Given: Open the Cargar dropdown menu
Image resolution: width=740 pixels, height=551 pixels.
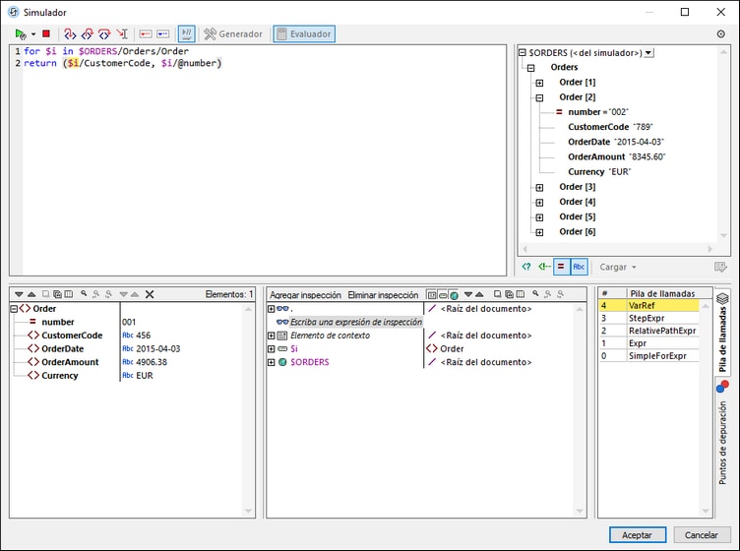Looking at the screenshot, I should (x=619, y=267).
